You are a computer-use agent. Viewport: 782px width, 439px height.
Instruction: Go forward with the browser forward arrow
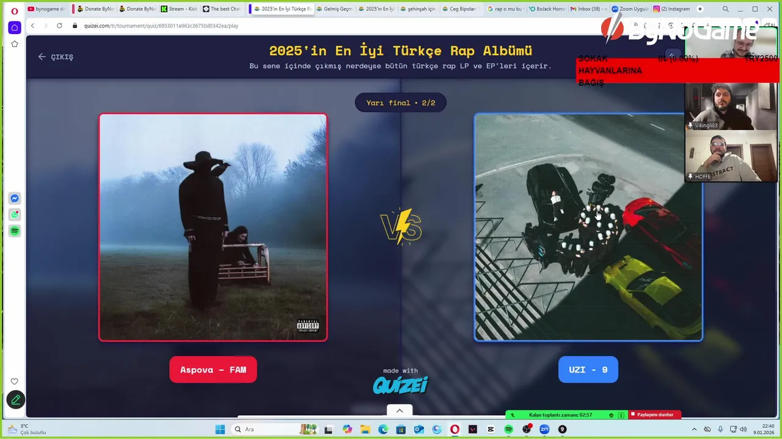coord(45,26)
